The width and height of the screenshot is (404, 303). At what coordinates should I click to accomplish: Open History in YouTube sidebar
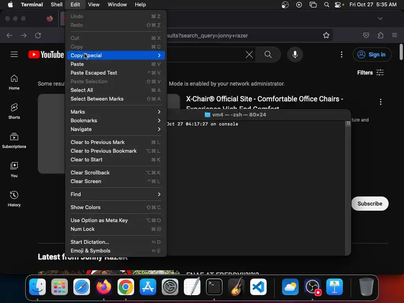point(14,199)
